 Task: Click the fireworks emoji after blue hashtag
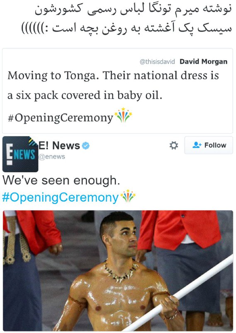[128, 196]
